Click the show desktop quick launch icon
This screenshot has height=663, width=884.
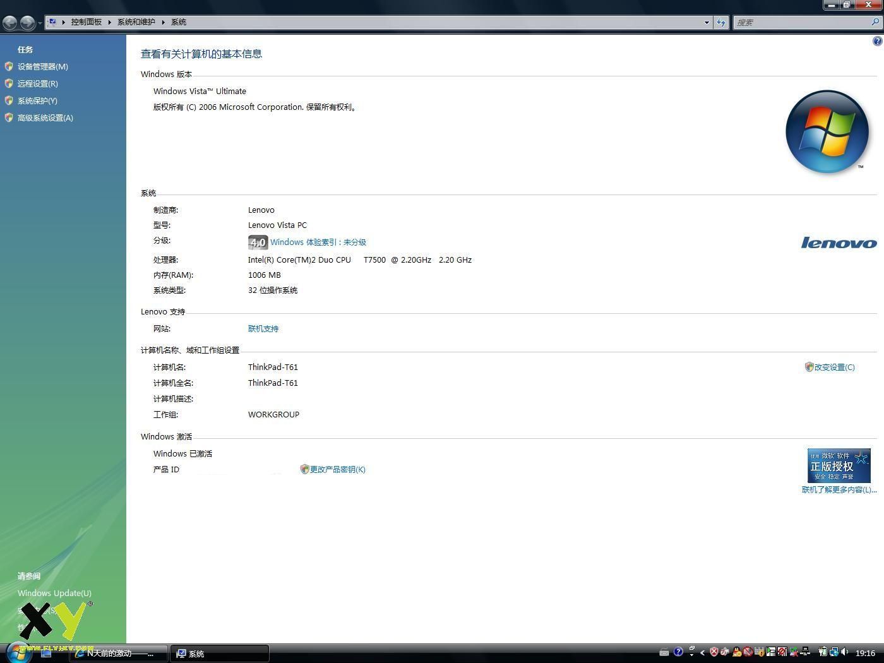46,653
